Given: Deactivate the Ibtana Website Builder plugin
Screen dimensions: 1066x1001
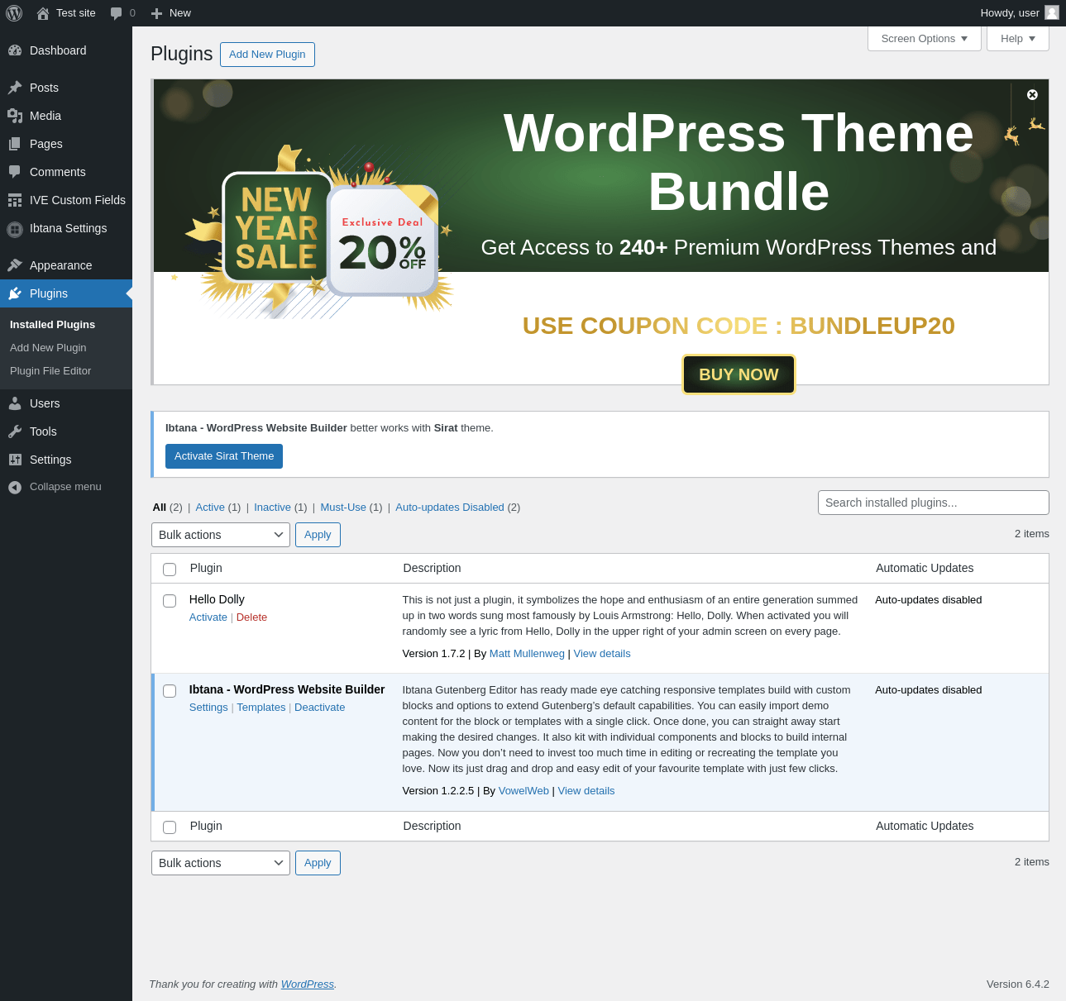Looking at the screenshot, I should point(319,708).
